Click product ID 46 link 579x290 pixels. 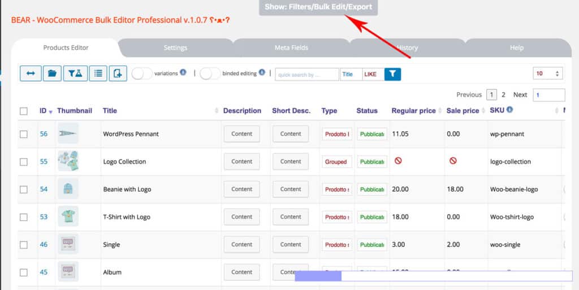[44, 245]
